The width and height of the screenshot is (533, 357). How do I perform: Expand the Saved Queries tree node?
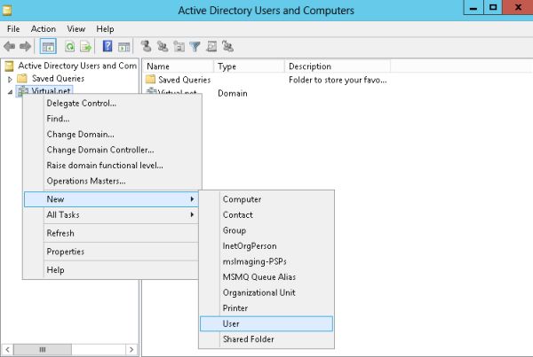pyautogui.click(x=11, y=80)
